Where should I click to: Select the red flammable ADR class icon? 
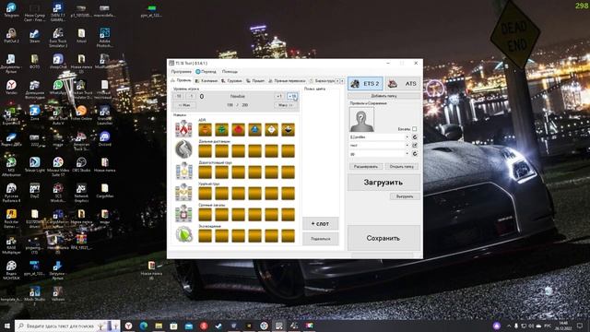(x=238, y=130)
